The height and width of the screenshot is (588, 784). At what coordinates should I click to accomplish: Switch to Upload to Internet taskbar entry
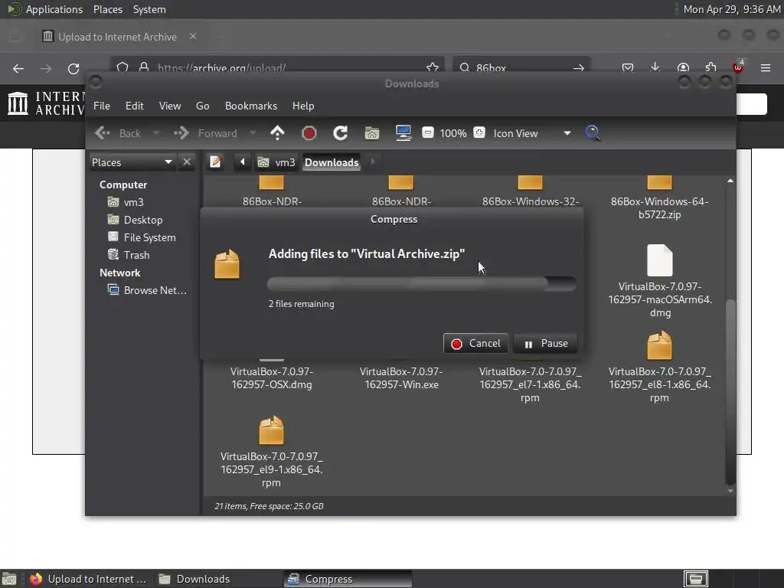click(x=89, y=579)
